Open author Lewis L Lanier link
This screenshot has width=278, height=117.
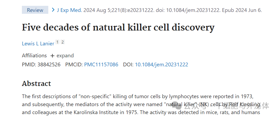tap(38, 44)
